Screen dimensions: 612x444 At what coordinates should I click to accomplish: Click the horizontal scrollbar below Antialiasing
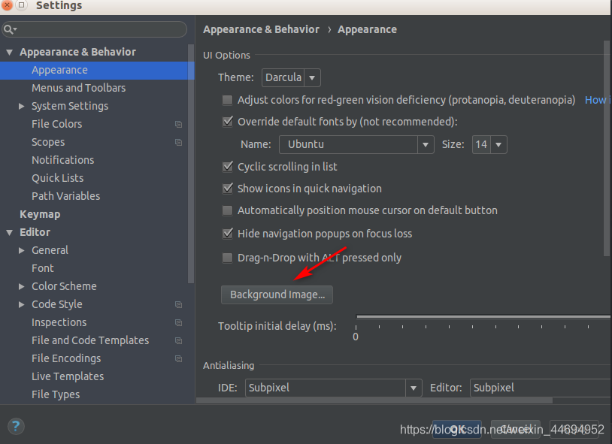[x=374, y=400]
